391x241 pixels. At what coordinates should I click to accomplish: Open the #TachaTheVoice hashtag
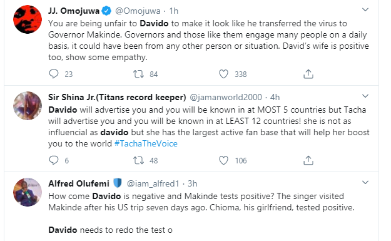(146, 144)
